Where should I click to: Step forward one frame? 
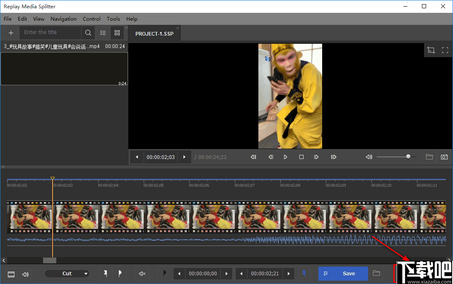(x=316, y=157)
